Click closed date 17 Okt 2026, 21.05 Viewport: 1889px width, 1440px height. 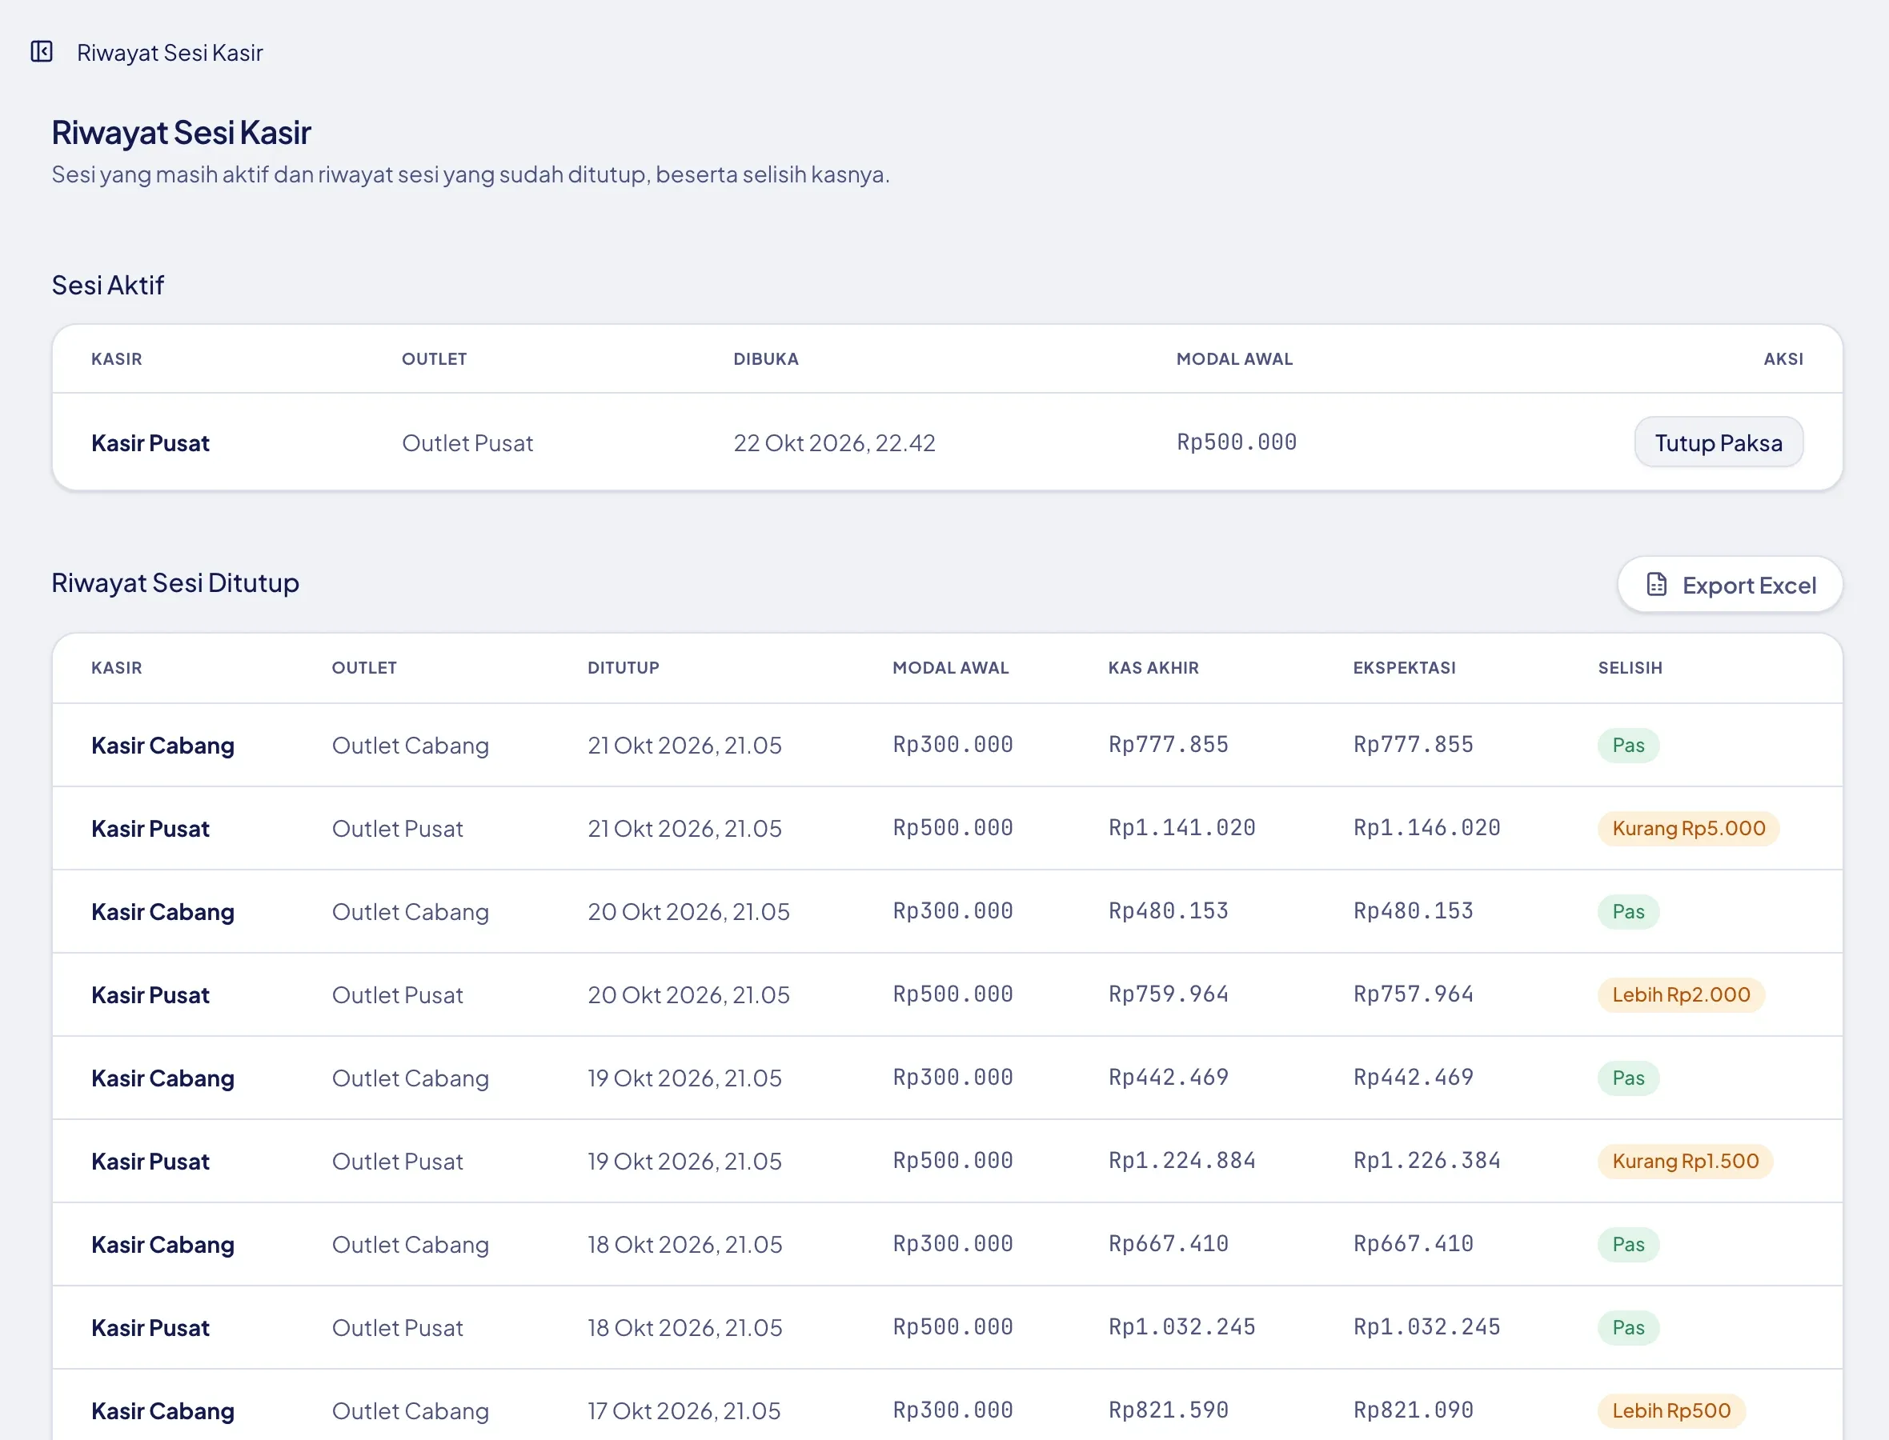684,1410
